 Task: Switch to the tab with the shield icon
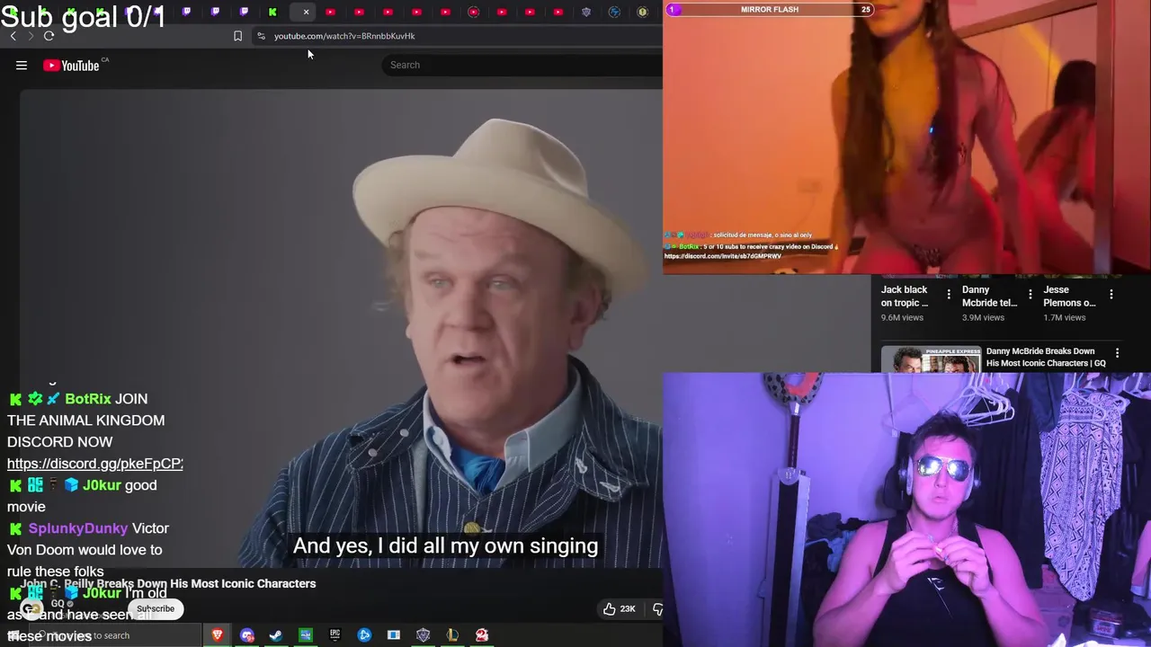click(x=586, y=12)
